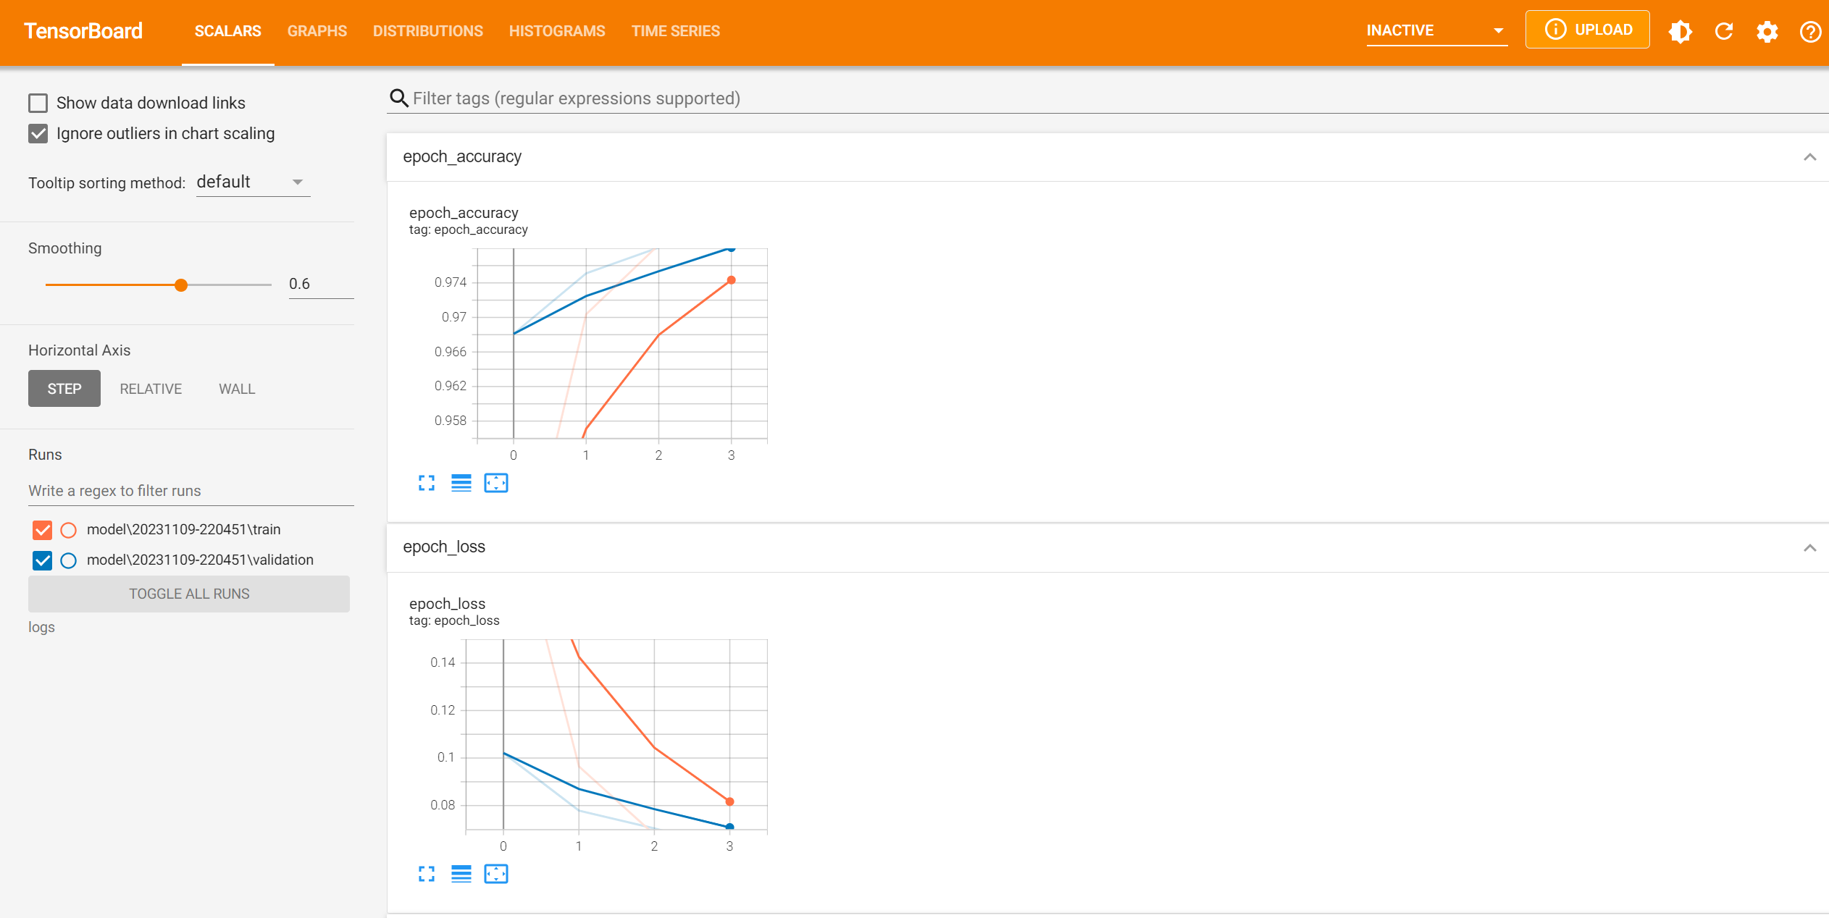Image resolution: width=1829 pixels, height=918 pixels.
Task: Collapse the epoch_accuracy section
Action: pyautogui.click(x=1809, y=157)
